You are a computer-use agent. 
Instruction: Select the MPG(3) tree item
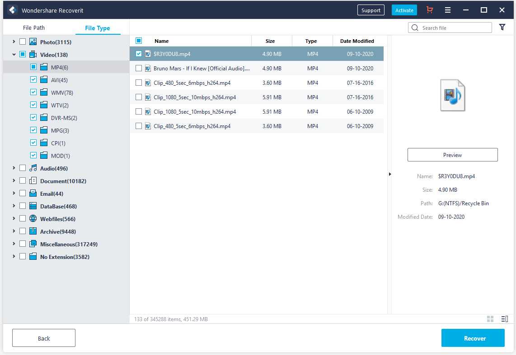tap(60, 130)
